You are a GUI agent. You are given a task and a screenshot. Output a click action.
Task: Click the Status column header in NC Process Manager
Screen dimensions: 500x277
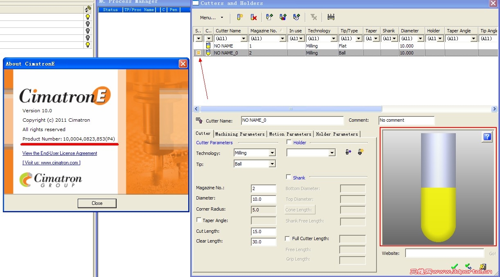[110, 9]
